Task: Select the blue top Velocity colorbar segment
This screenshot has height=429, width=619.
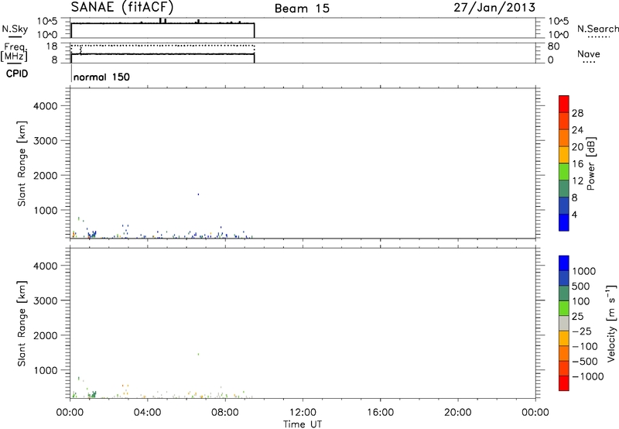Action: click(x=564, y=263)
